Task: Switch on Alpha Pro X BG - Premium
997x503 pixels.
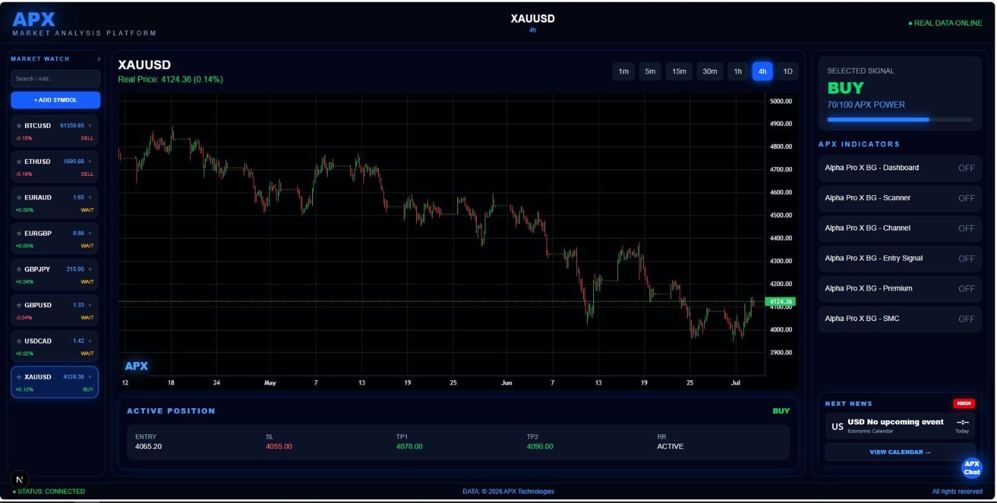Action: coord(900,289)
